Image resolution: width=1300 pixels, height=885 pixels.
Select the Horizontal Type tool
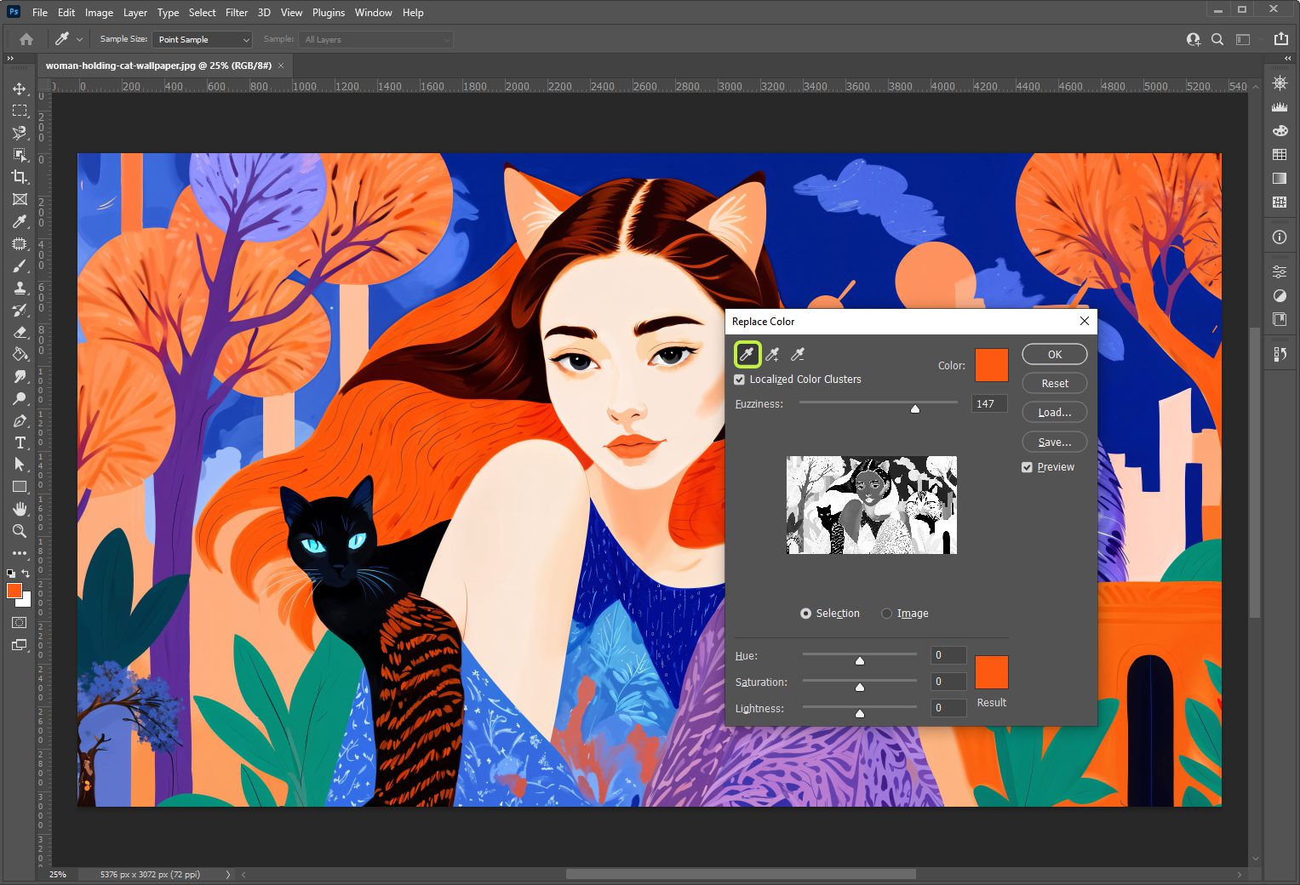coord(20,442)
